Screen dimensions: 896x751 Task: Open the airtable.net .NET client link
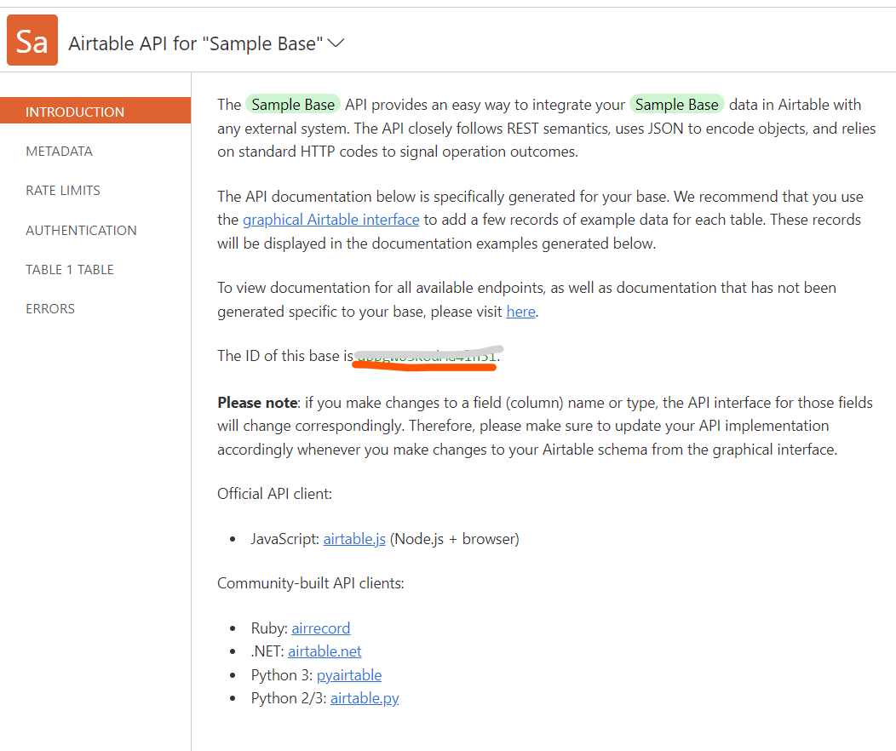tap(325, 651)
